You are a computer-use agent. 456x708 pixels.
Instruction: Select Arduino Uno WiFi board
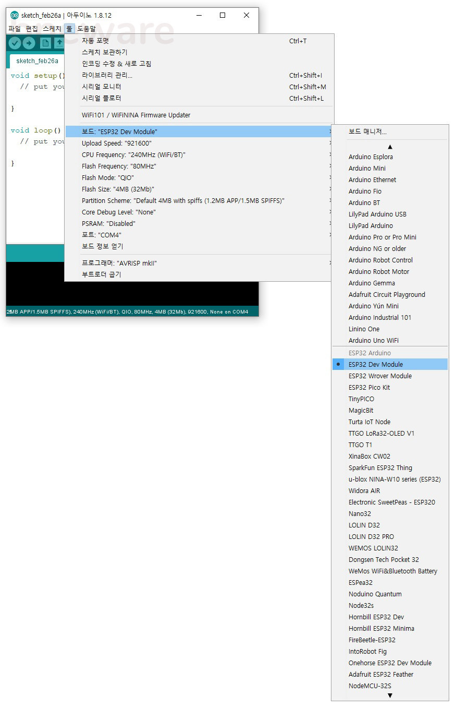tap(390, 340)
